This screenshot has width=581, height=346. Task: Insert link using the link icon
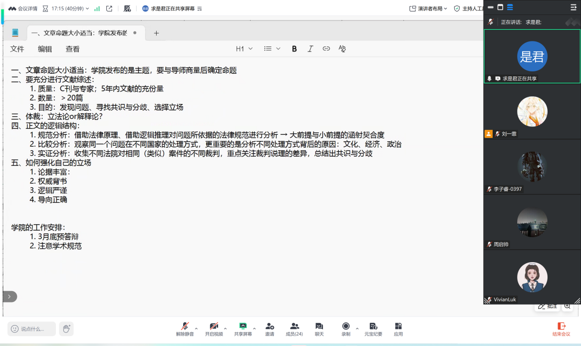click(326, 48)
